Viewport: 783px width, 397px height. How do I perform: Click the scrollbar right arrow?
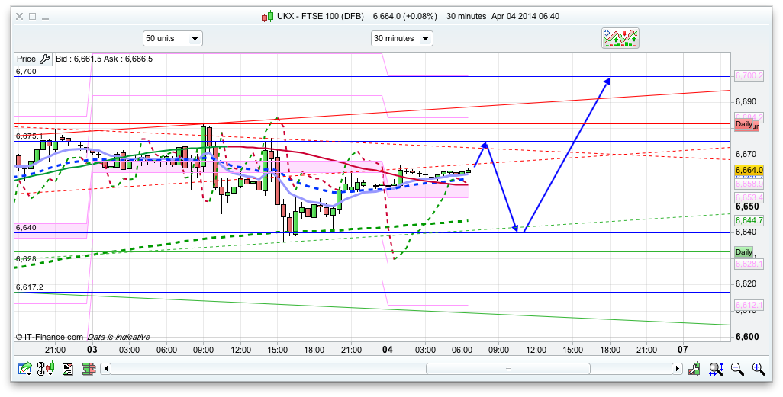click(x=676, y=369)
